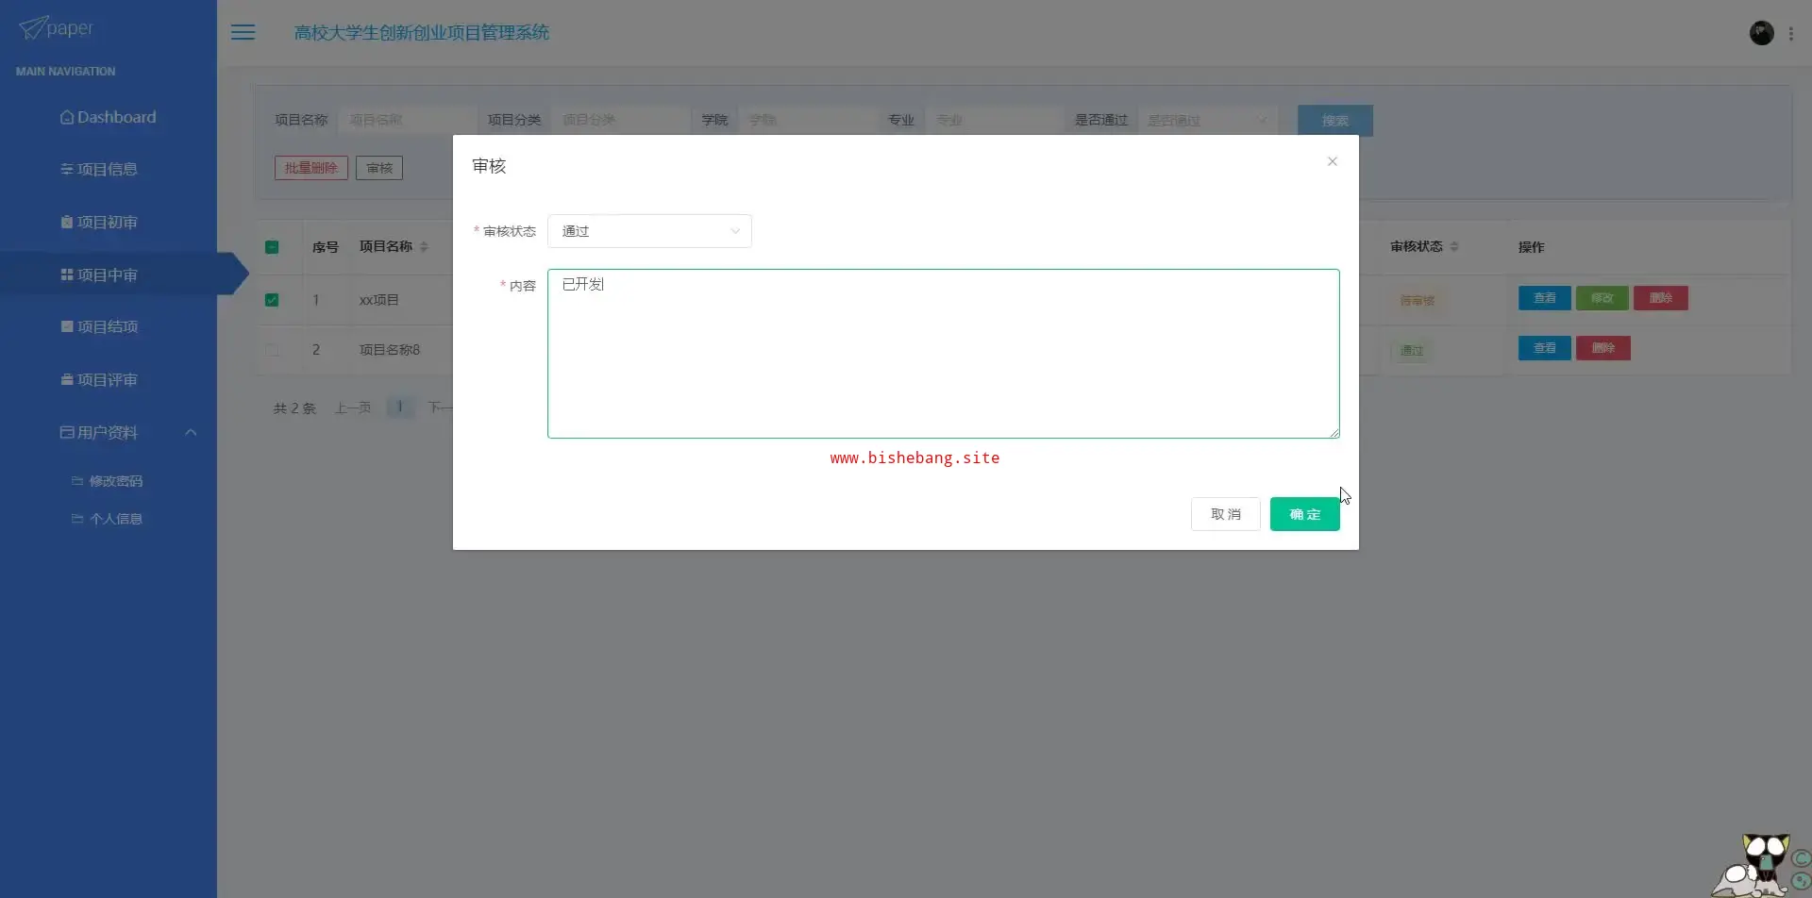Click 上一页 in the pagination
Image resolution: width=1812 pixels, height=898 pixels.
[353, 408]
